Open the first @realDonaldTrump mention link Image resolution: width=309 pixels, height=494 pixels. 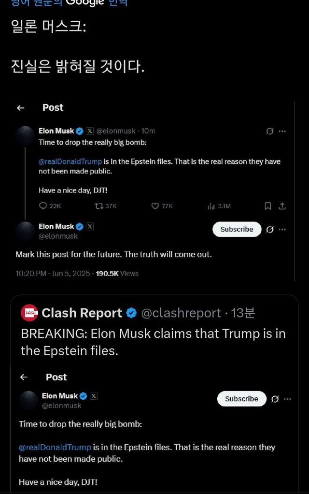tap(70, 162)
